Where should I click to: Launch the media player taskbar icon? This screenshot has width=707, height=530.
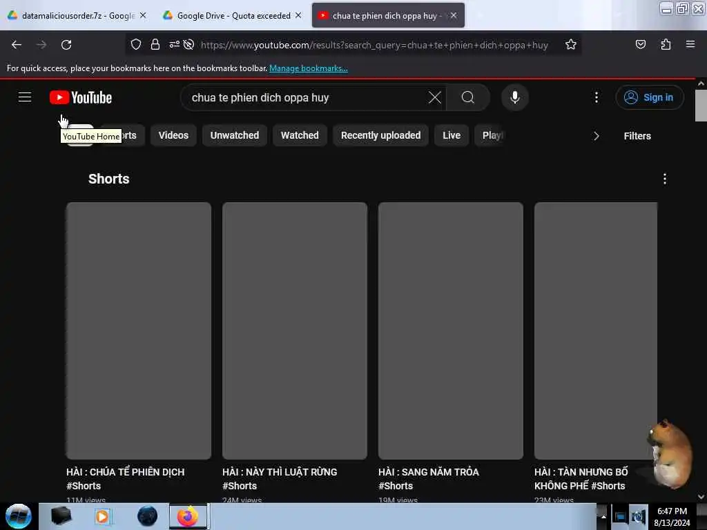(102, 516)
